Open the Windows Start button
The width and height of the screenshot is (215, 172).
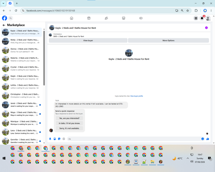coord(4,158)
